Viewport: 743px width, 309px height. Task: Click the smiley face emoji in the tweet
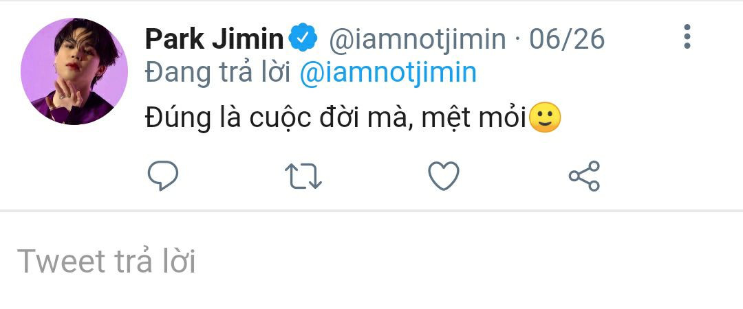[544, 117]
